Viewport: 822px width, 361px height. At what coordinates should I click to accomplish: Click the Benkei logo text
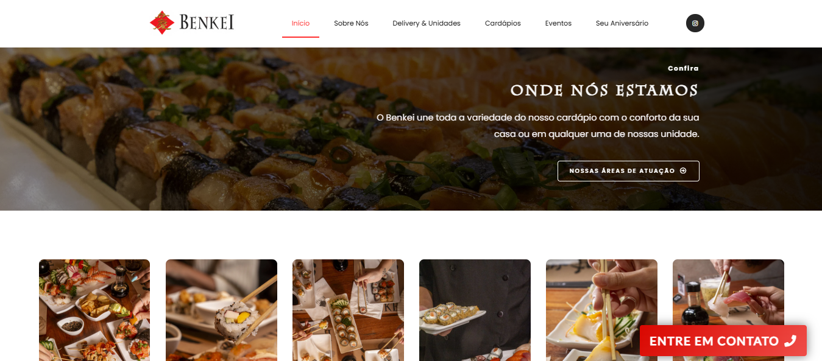(x=207, y=23)
